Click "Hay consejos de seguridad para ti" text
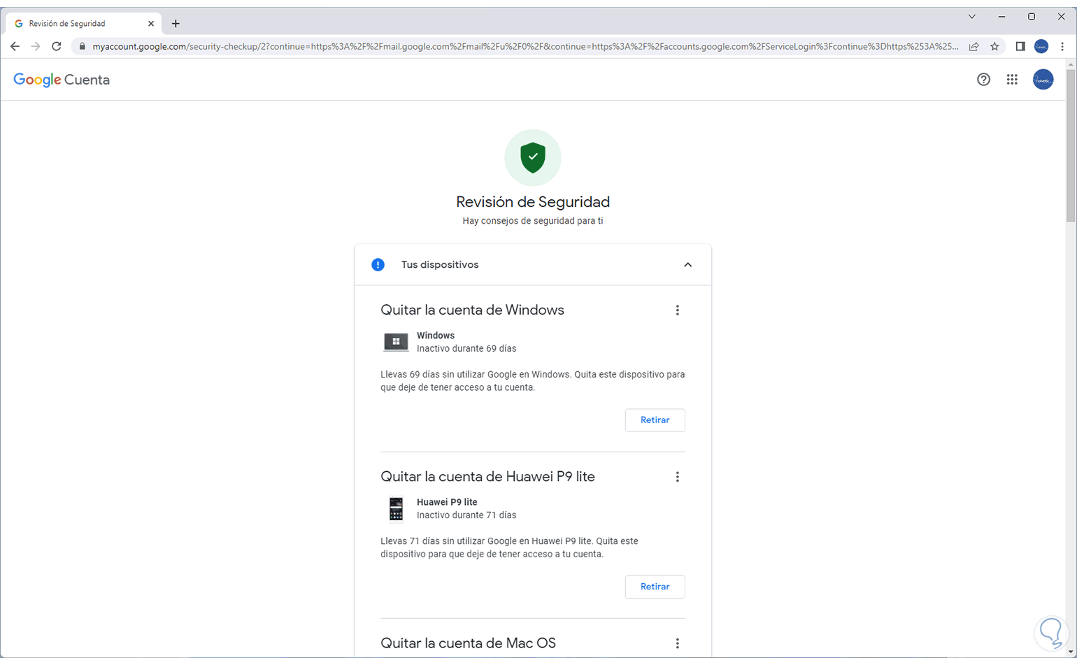 [x=533, y=221]
